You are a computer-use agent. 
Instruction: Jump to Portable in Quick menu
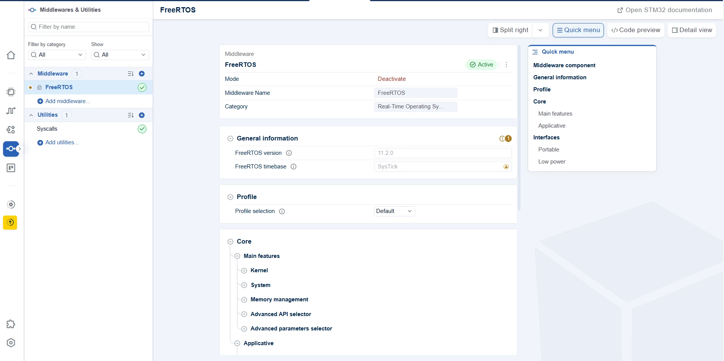coord(548,150)
